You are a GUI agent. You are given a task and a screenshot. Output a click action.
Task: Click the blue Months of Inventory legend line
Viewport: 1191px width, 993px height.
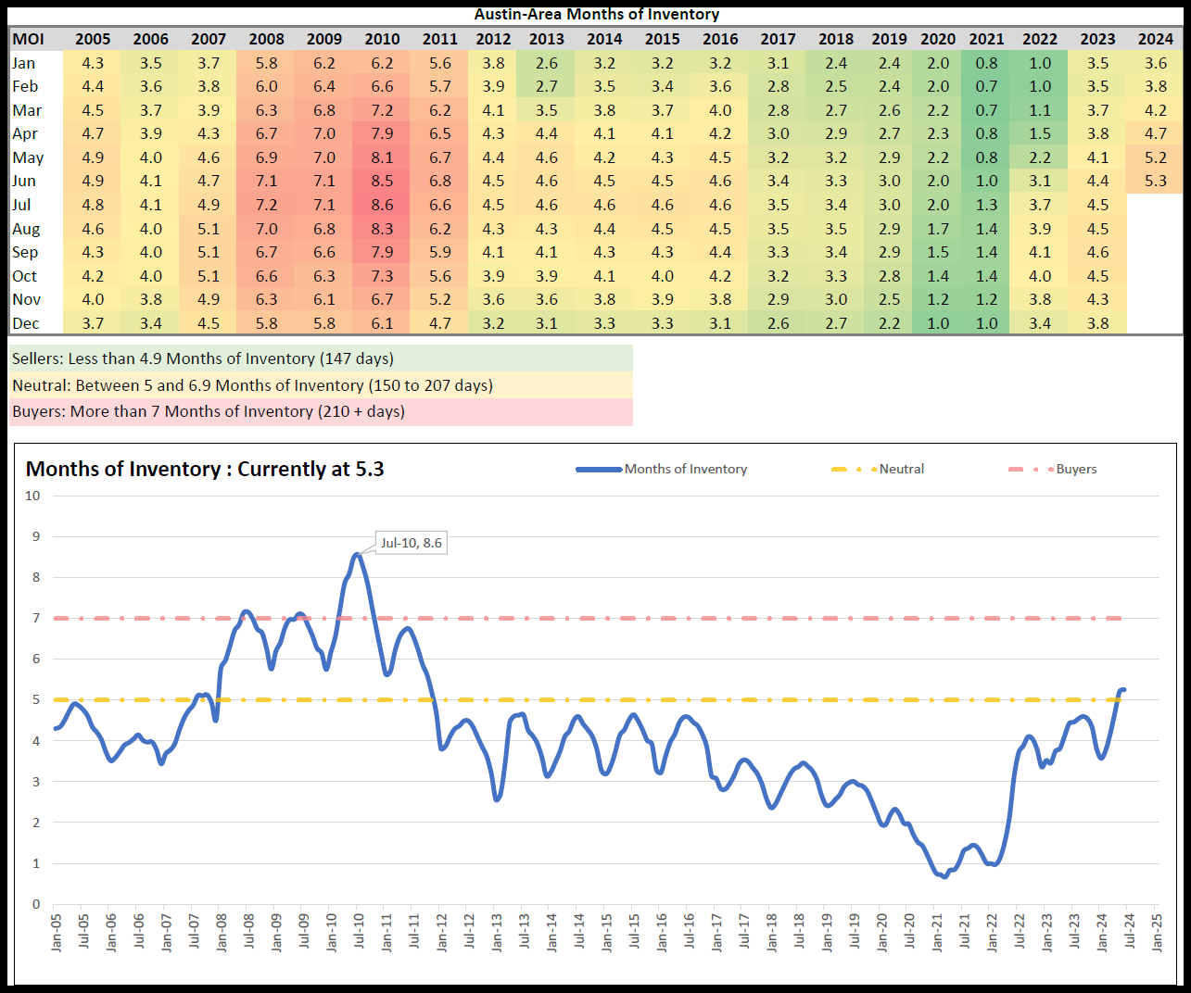click(x=599, y=470)
